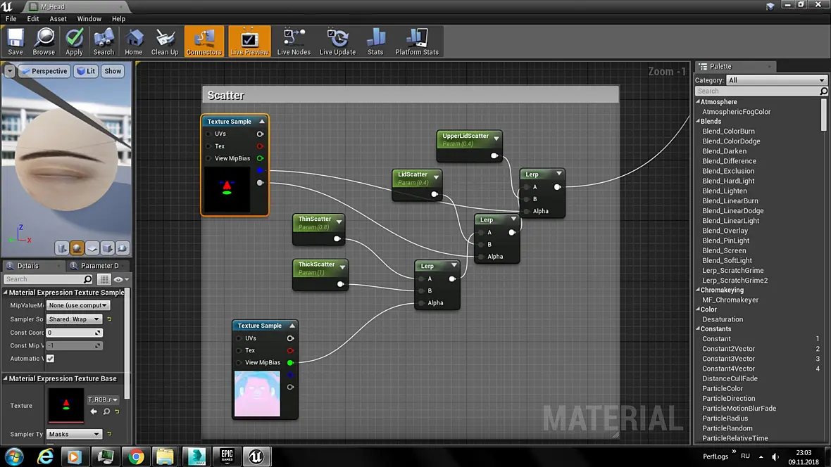Open Epic Games Launcher from taskbar
The width and height of the screenshot is (831, 467).
click(227, 456)
